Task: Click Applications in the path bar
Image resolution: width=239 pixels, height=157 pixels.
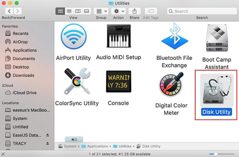Action: 97,146
